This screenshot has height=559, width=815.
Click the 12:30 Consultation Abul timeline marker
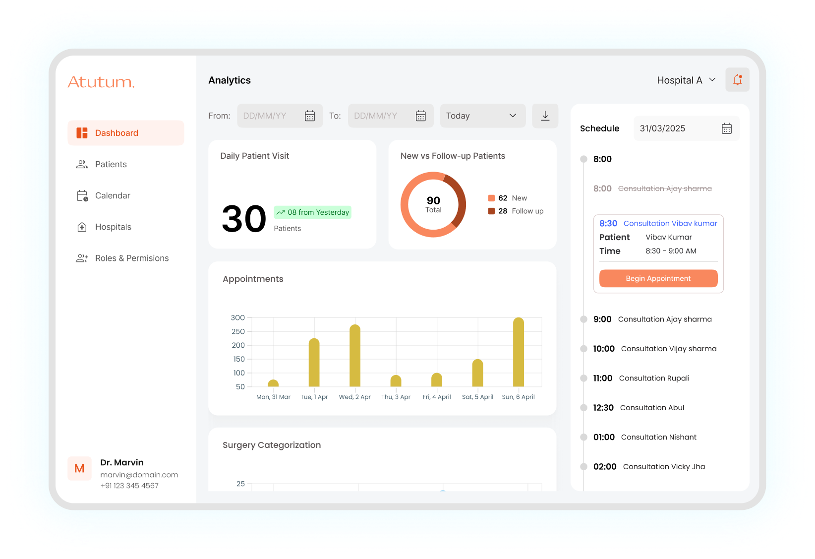coord(583,407)
